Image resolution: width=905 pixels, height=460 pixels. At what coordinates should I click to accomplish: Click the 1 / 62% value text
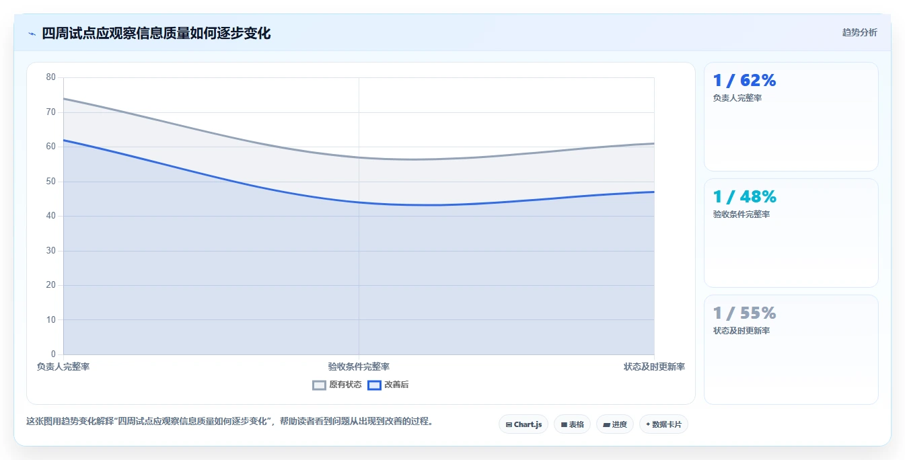(x=744, y=80)
